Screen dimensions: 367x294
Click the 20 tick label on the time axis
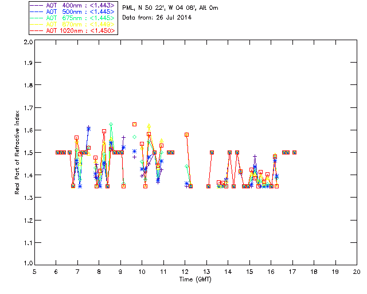pyautogui.click(x=357, y=272)
